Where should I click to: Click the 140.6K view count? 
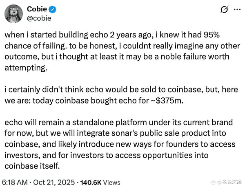91,182
